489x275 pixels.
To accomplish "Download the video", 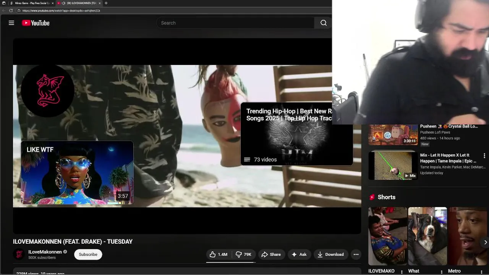I will tap(330, 254).
